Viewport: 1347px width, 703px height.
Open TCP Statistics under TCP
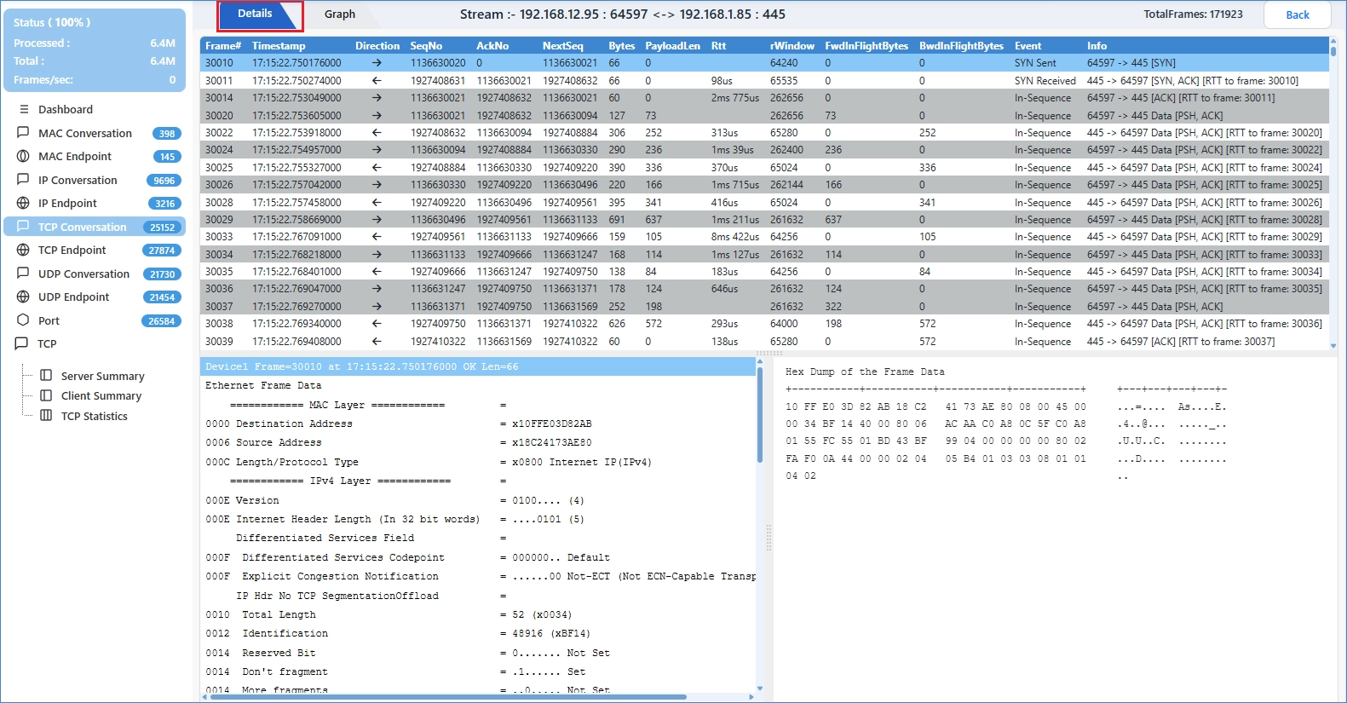coord(95,416)
